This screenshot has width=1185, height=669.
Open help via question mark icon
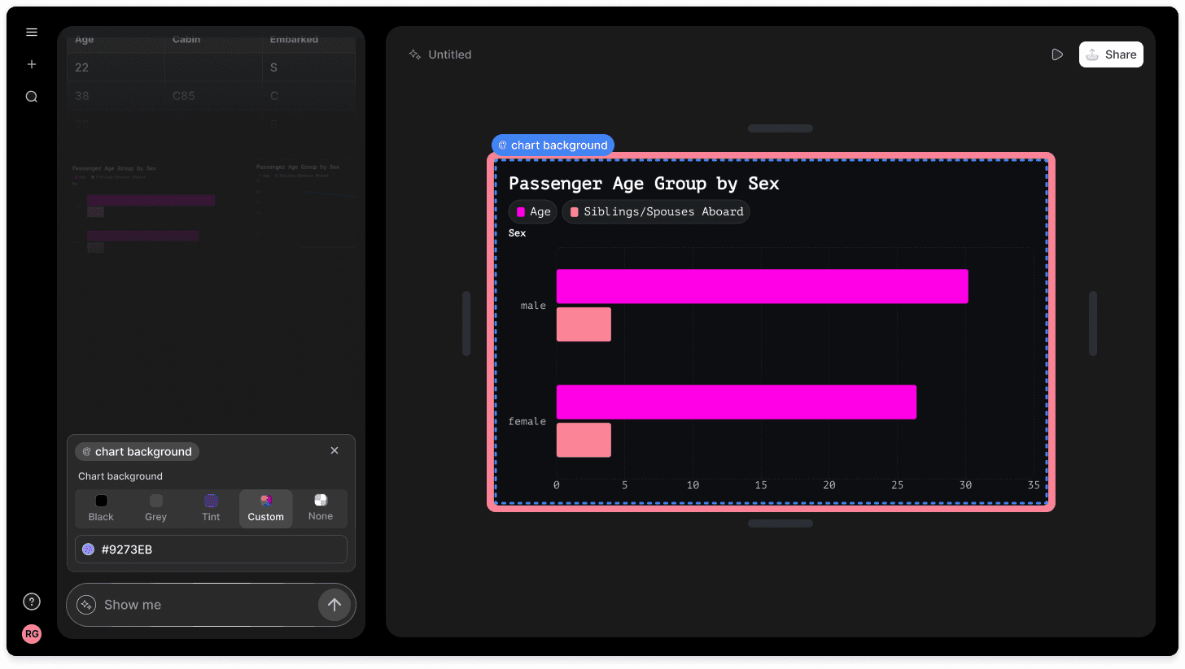point(32,602)
